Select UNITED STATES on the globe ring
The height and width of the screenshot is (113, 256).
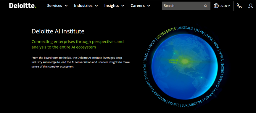point(166,33)
